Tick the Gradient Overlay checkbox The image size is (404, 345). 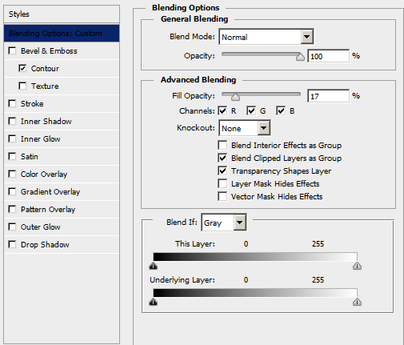pos(12,191)
